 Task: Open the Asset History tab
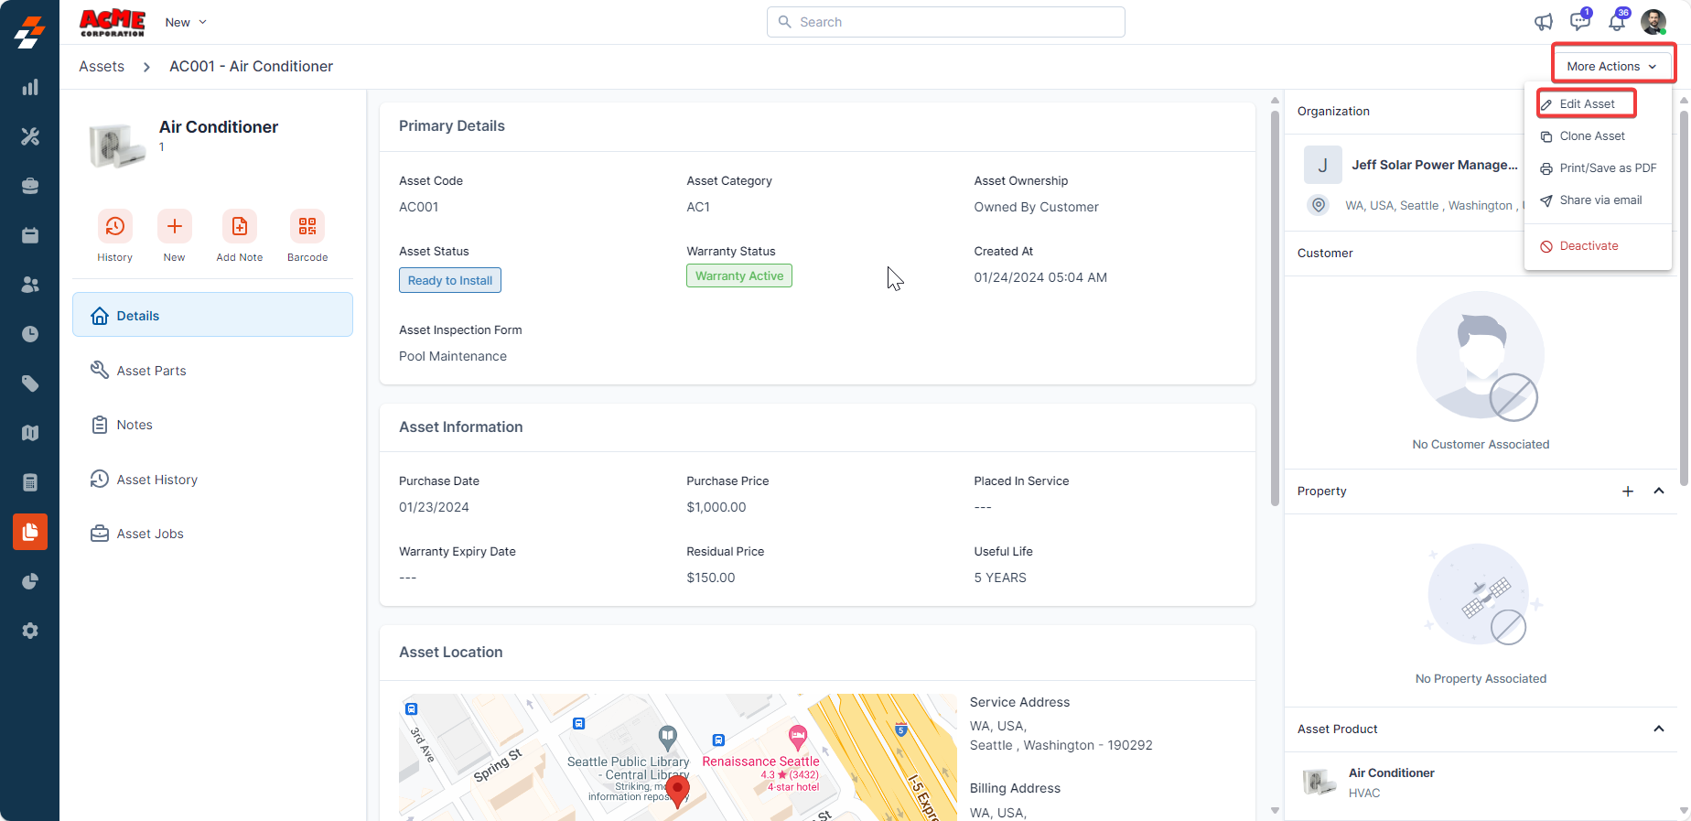(156, 480)
